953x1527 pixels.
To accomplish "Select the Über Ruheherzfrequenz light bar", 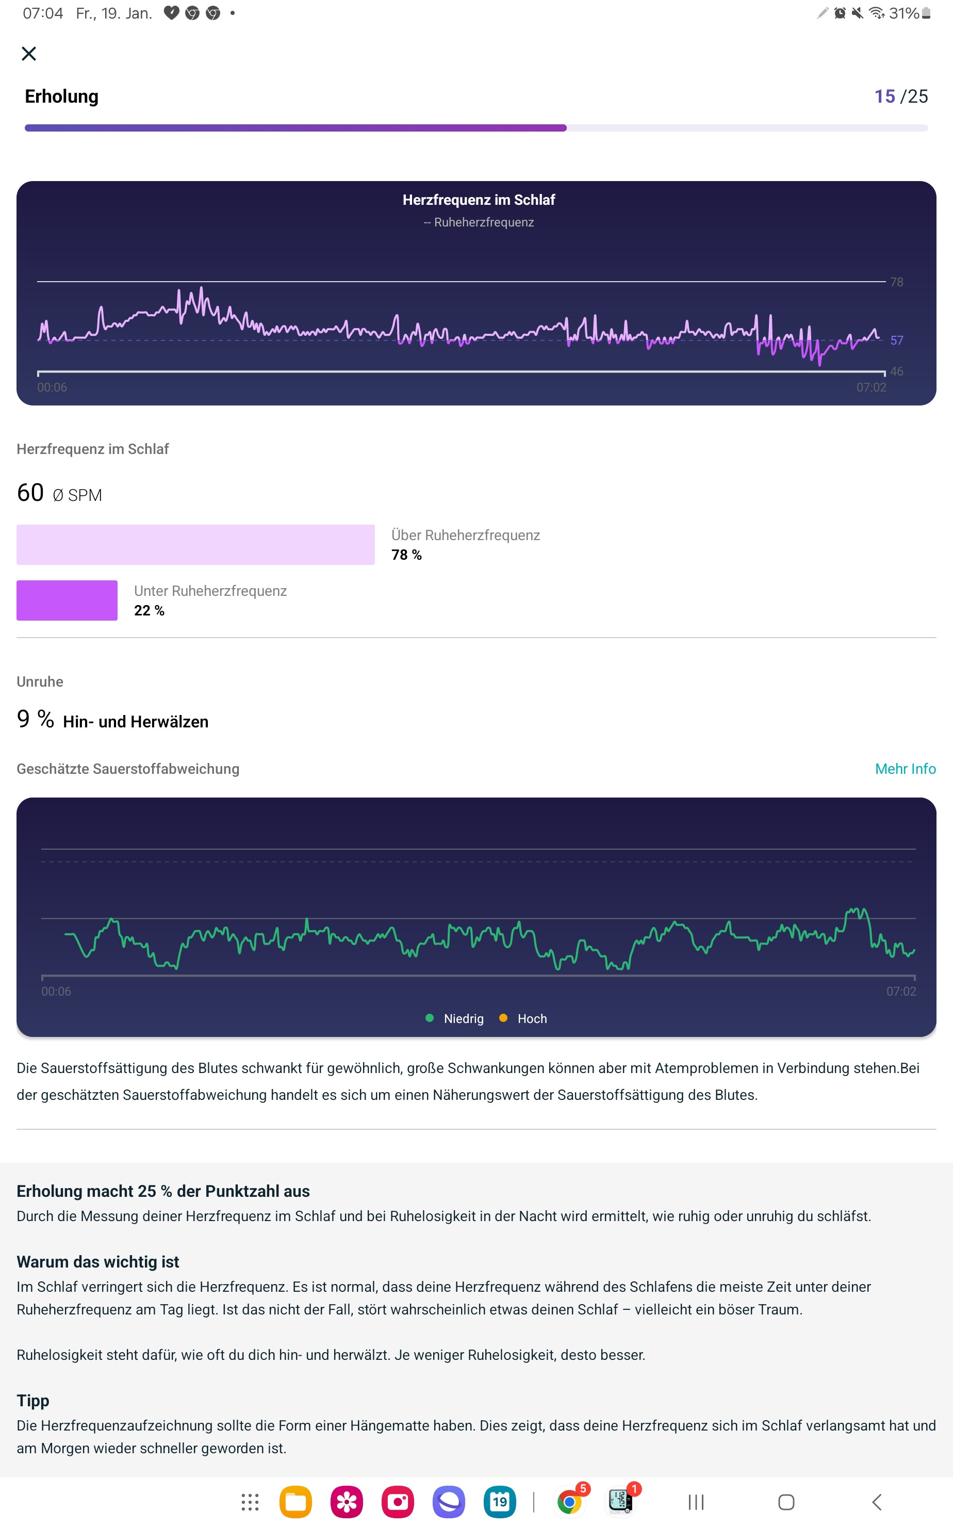I will [195, 545].
